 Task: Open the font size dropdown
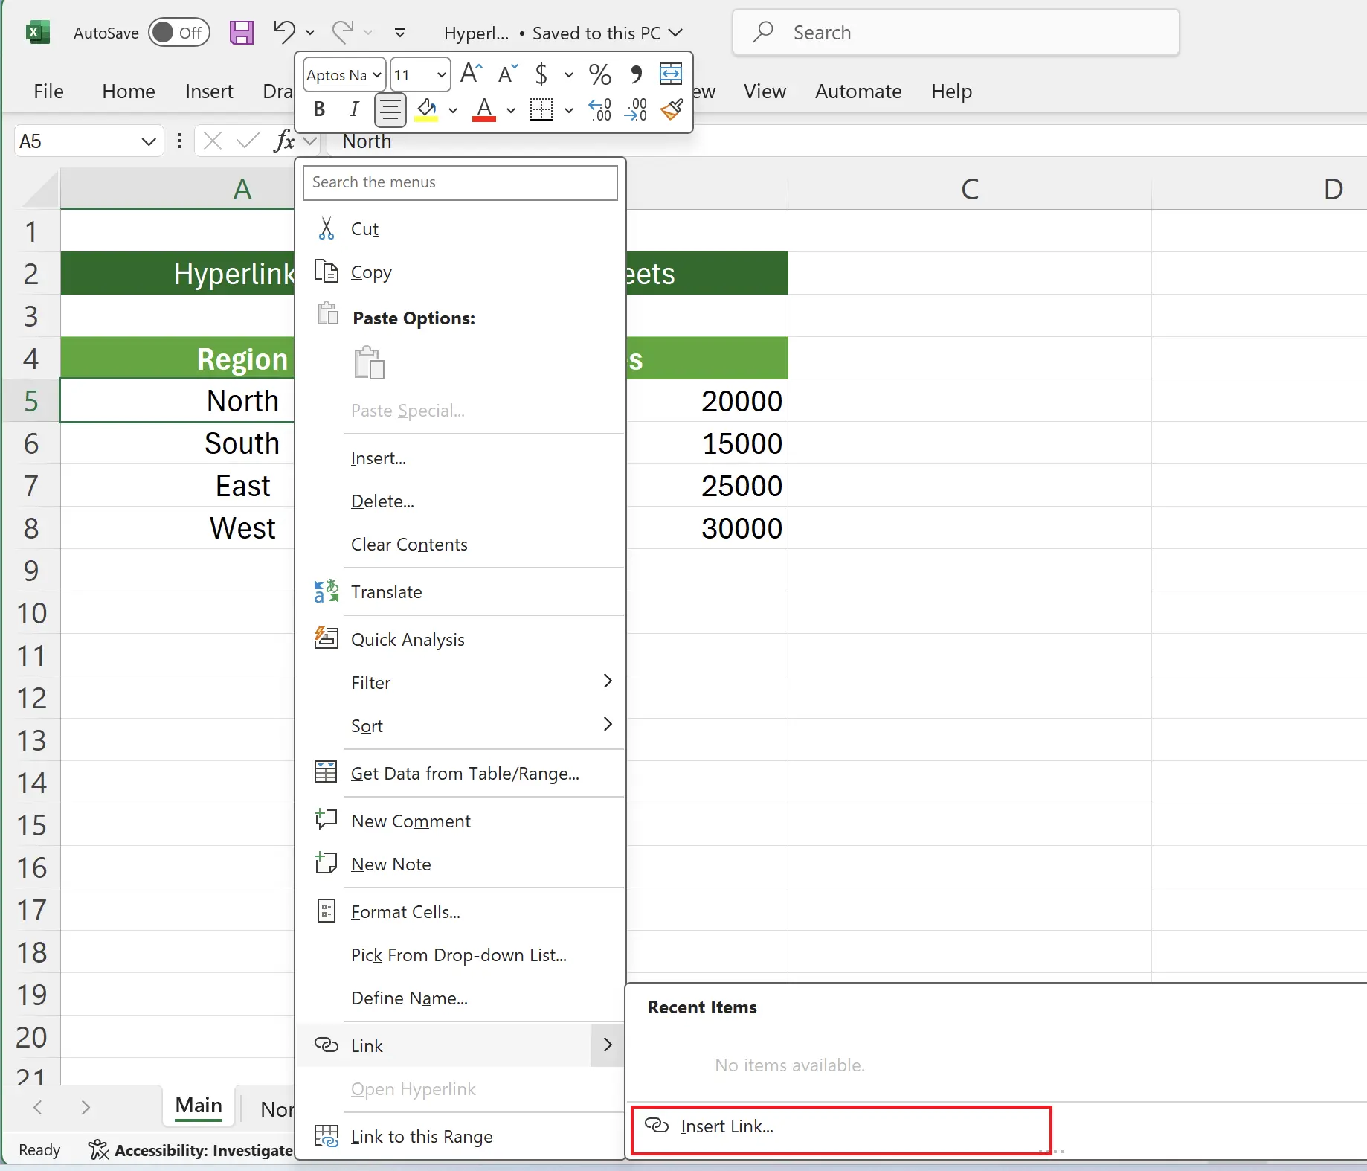tap(441, 75)
